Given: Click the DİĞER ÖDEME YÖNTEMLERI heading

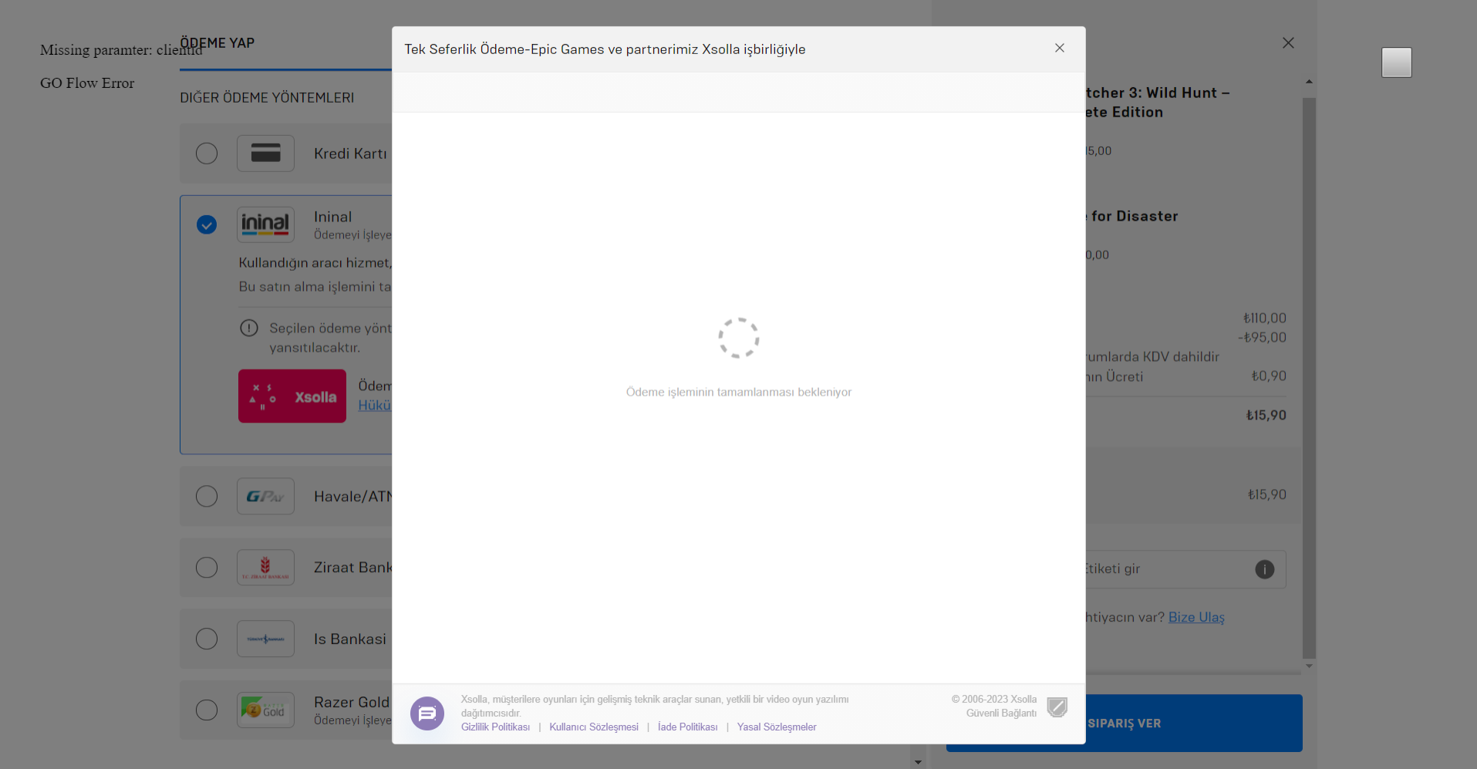Looking at the screenshot, I should (267, 98).
